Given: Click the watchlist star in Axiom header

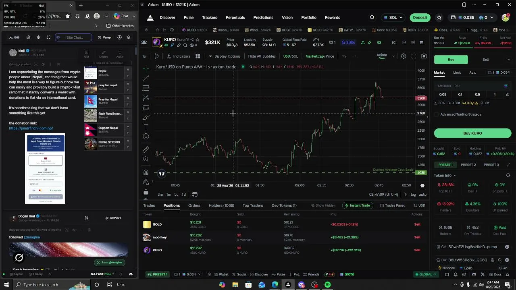Looking at the screenshot, I should tap(439, 18).
